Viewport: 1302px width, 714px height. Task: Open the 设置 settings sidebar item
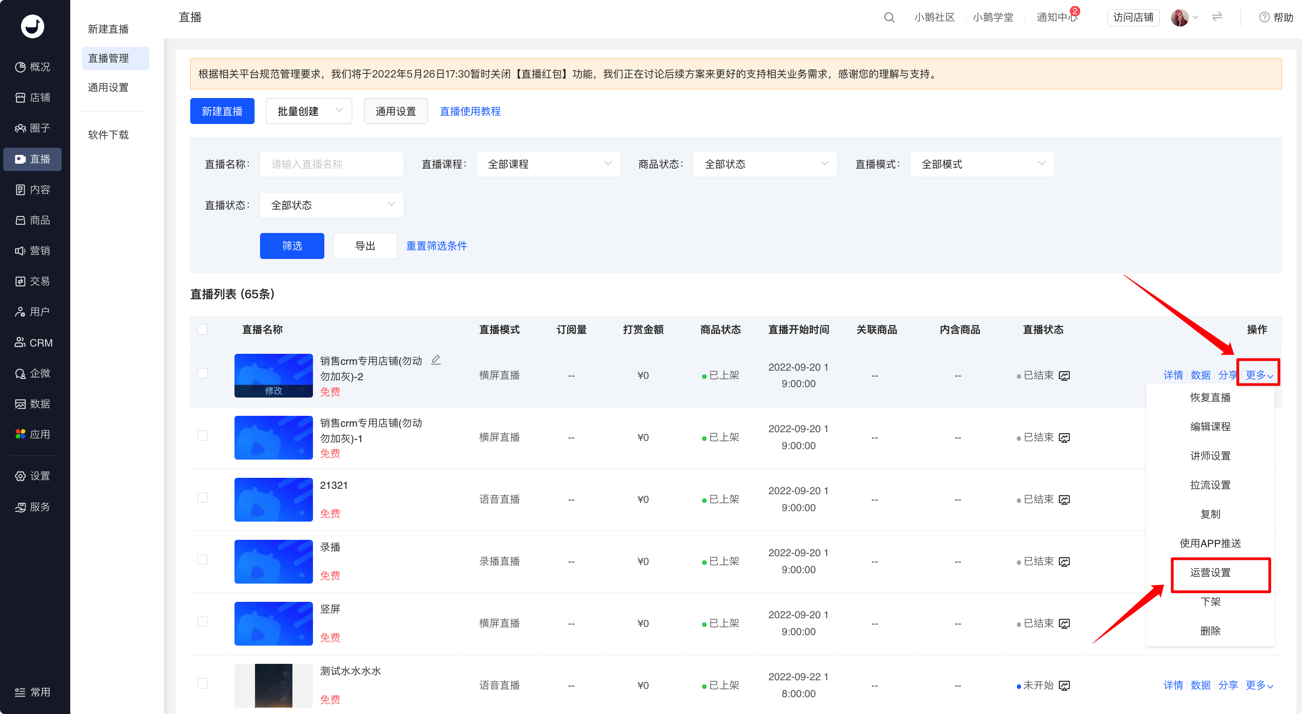(x=32, y=476)
